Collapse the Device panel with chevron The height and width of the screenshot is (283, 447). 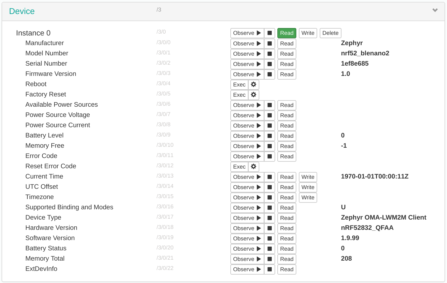click(435, 10)
